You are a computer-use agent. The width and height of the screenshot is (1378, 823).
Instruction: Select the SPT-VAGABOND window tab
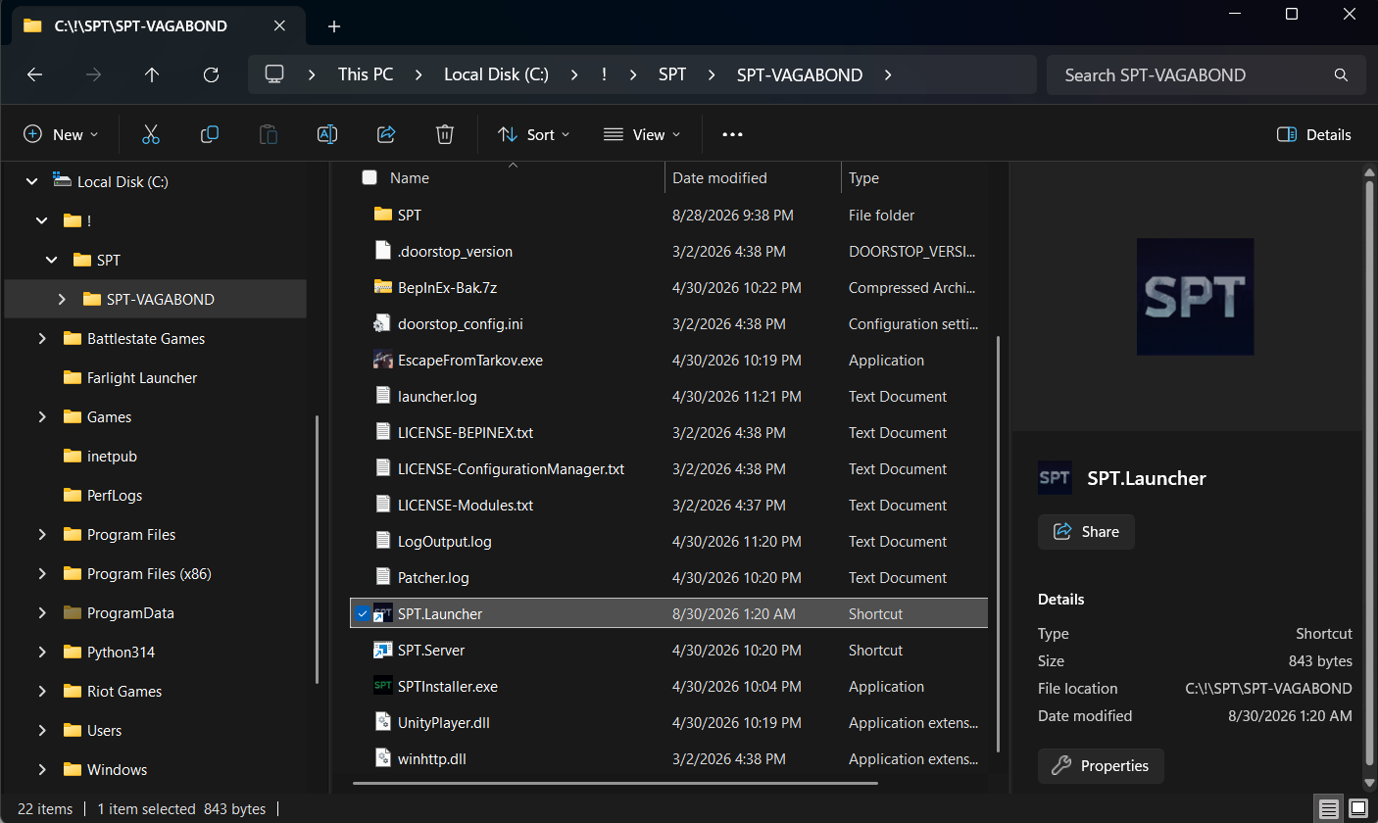[158, 26]
